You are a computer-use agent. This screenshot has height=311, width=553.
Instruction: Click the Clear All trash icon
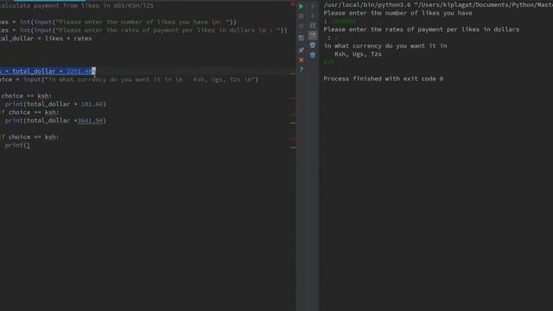click(313, 55)
